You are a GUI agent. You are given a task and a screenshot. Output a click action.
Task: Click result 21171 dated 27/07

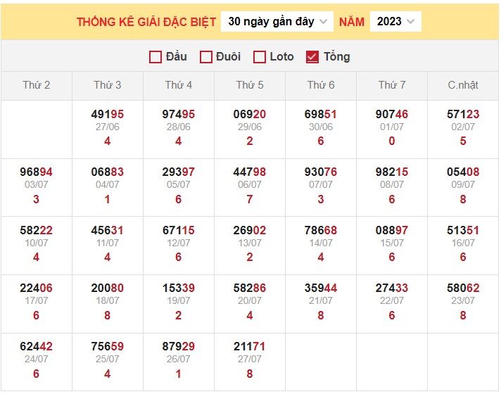250,346
